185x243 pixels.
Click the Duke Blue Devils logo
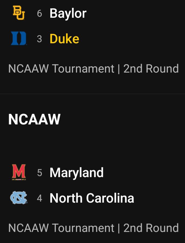(x=19, y=39)
